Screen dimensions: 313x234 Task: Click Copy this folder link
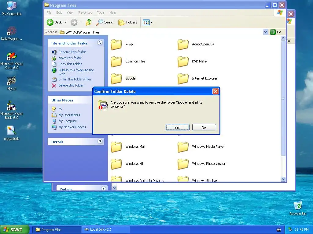click(x=70, y=64)
